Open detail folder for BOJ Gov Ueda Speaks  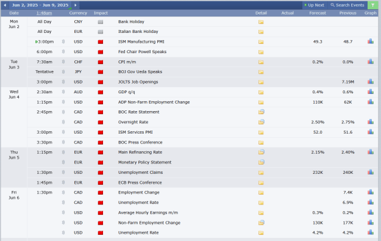pyautogui.click(x=261, y=72)
